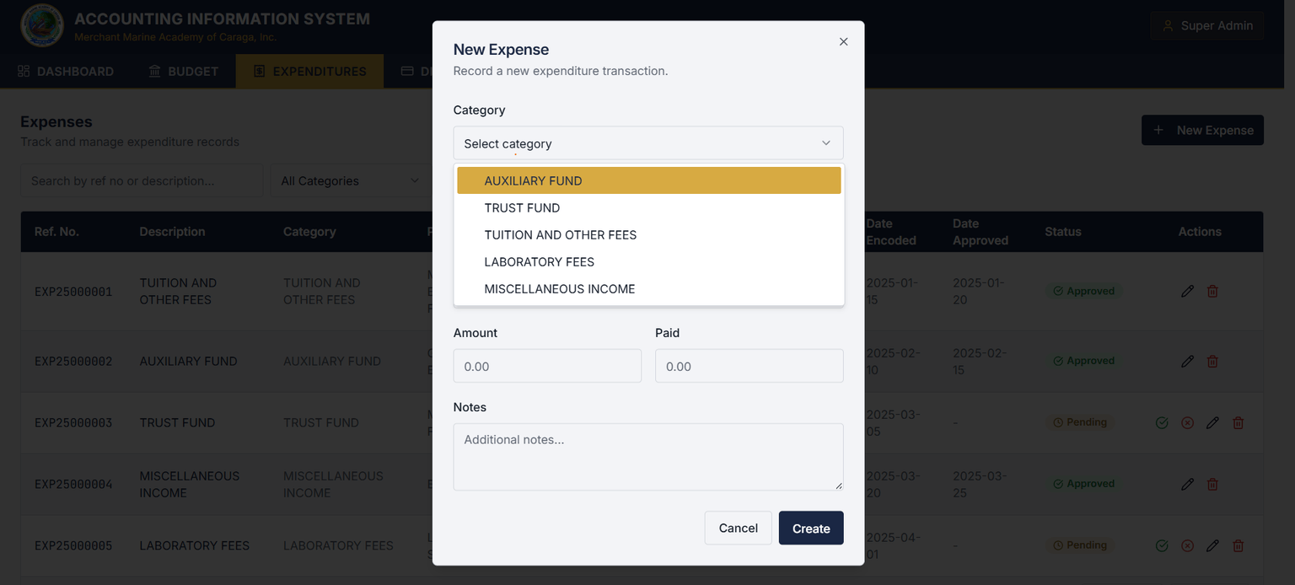Click the Paid input field
The width and height of the screenshot is (1295, 585).
click(750, 366)
